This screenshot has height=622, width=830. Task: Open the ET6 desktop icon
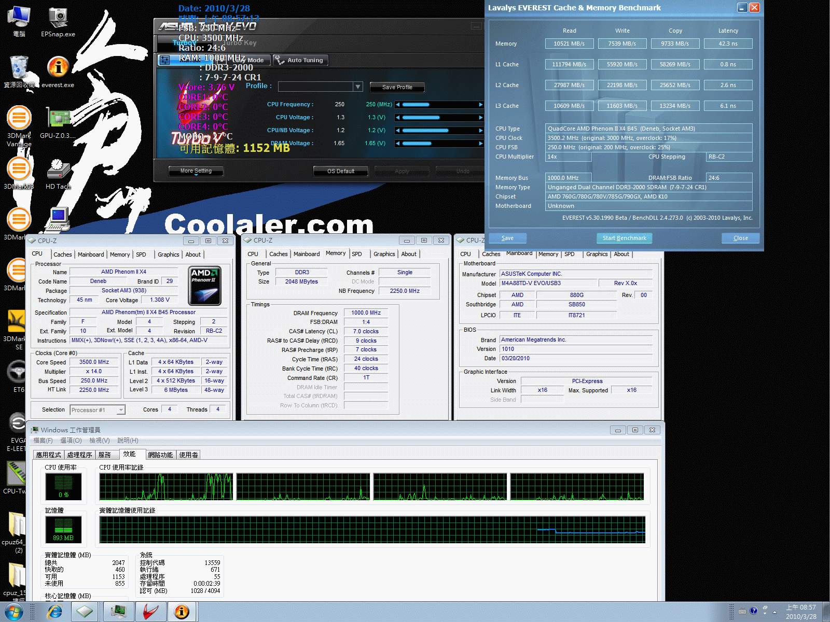point(18,376)
